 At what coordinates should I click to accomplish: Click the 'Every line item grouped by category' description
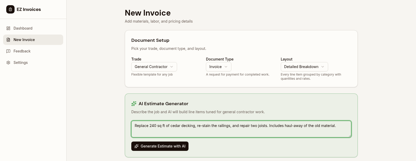point(311,77)
